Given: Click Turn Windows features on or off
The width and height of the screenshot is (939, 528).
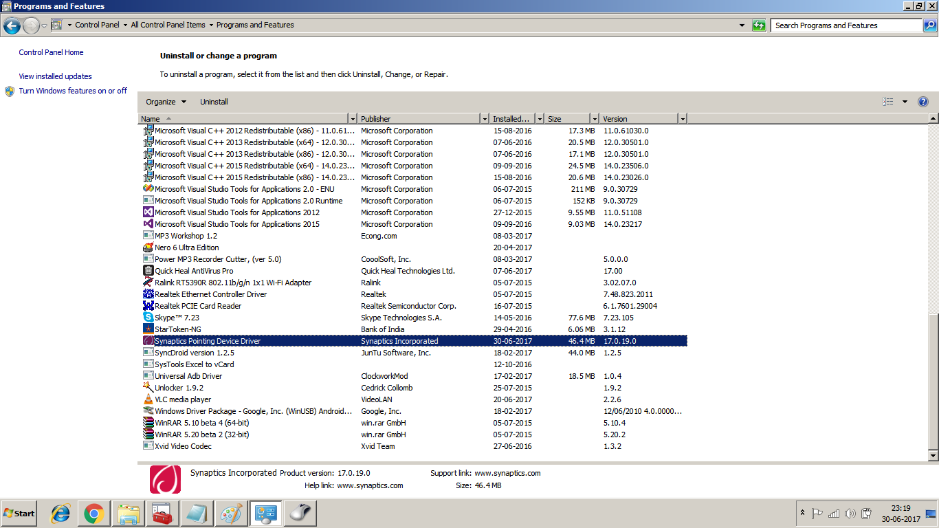Looking at the screenshot, I should click(73, 91).
